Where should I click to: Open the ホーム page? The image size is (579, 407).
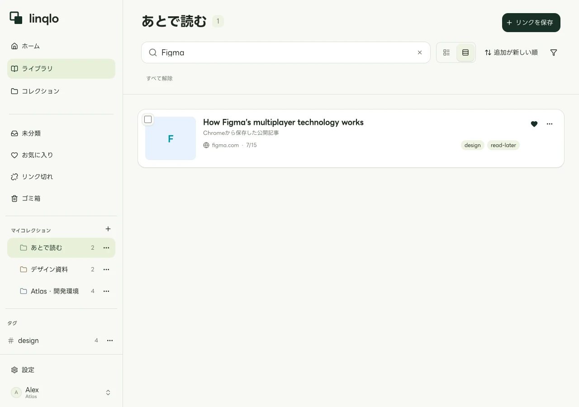tap(61, 46)
